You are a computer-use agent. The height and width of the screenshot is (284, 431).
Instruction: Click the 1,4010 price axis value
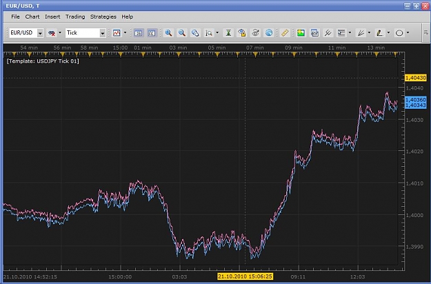point(414,183)
